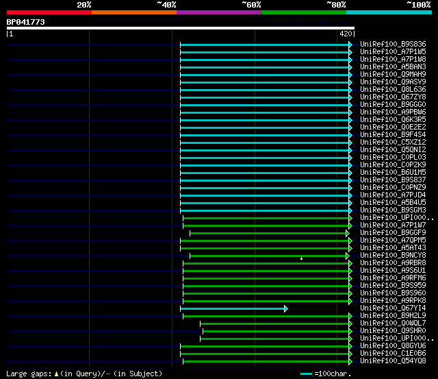438x379 pixels.
Task: Select the UniRef100_A5B4U5 label
Action: (x=393, y=203)
